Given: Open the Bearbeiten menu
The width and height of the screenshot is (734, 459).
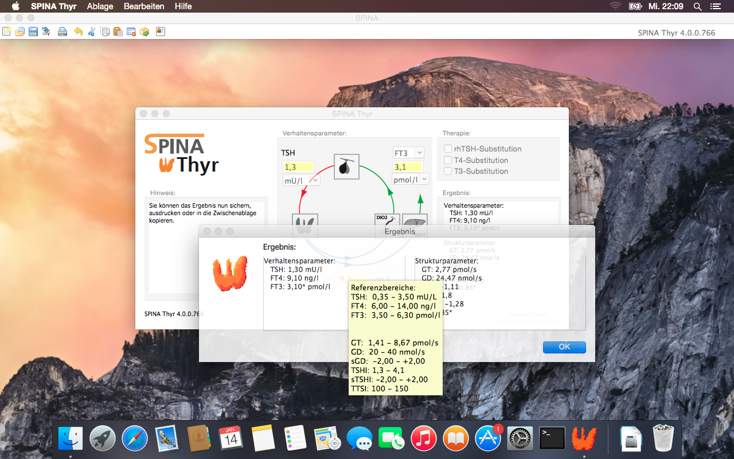Looking at the screenshot, I should [144, 6].
